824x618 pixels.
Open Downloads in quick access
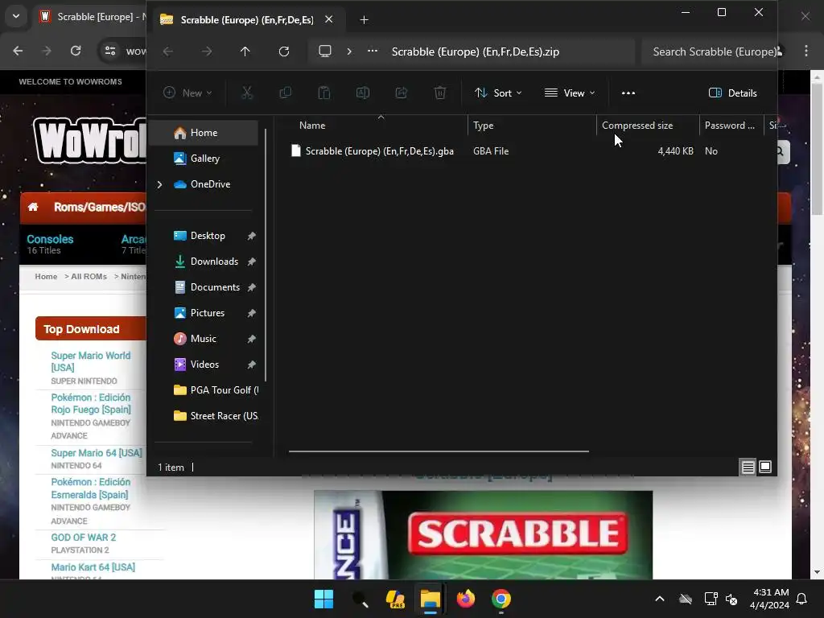point(214,262)
